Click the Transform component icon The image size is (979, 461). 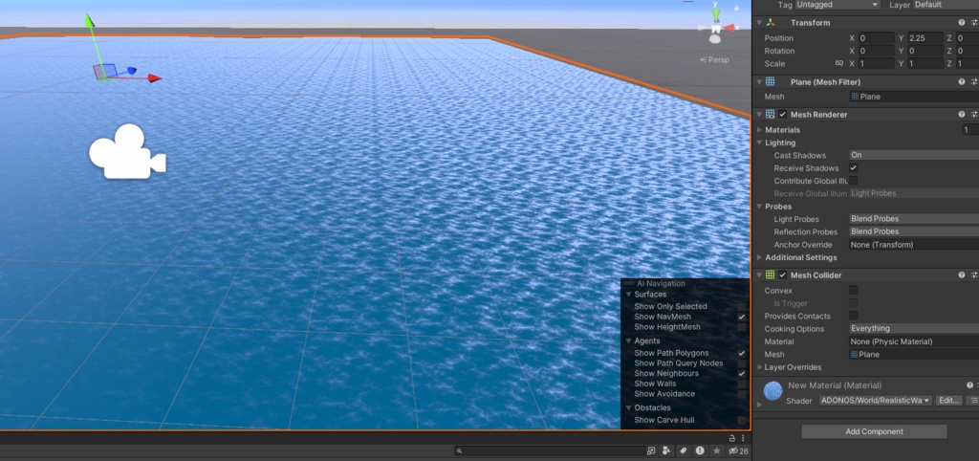click(x=771, y=23)
